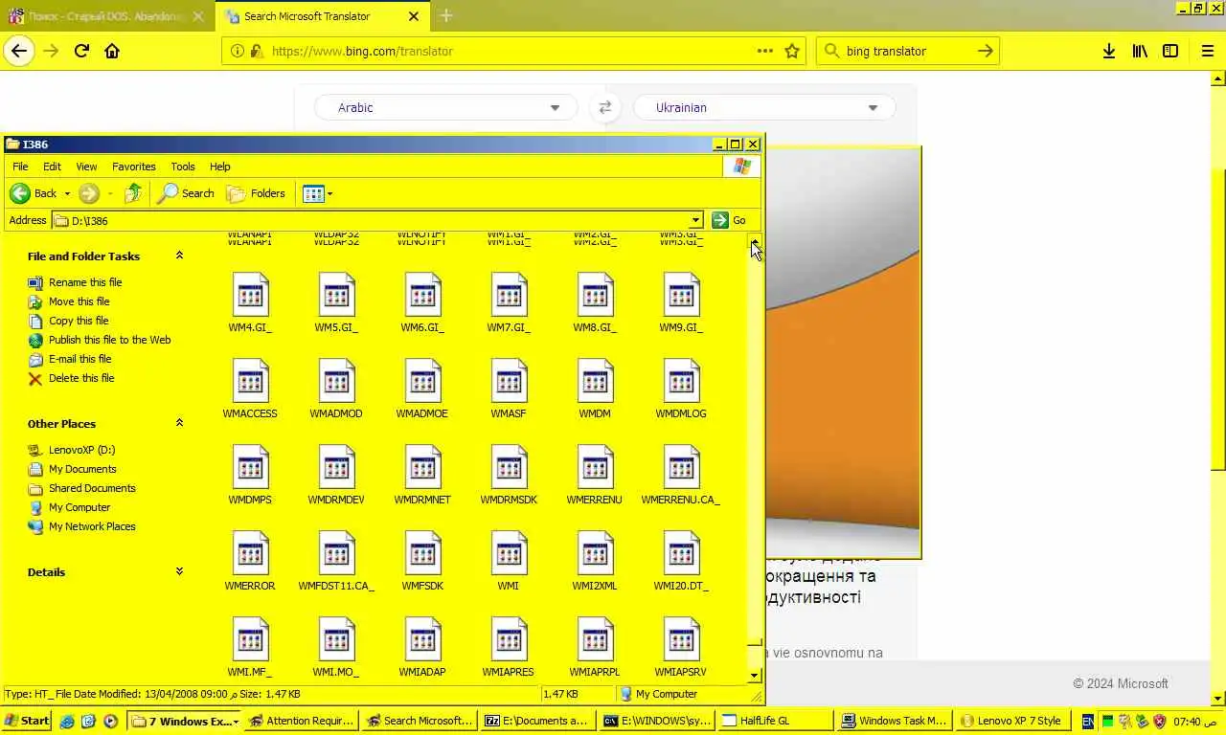Open Explorer Edit menu
The image size is (1226, 735).
pyautogui.click(x=52, y=167)
